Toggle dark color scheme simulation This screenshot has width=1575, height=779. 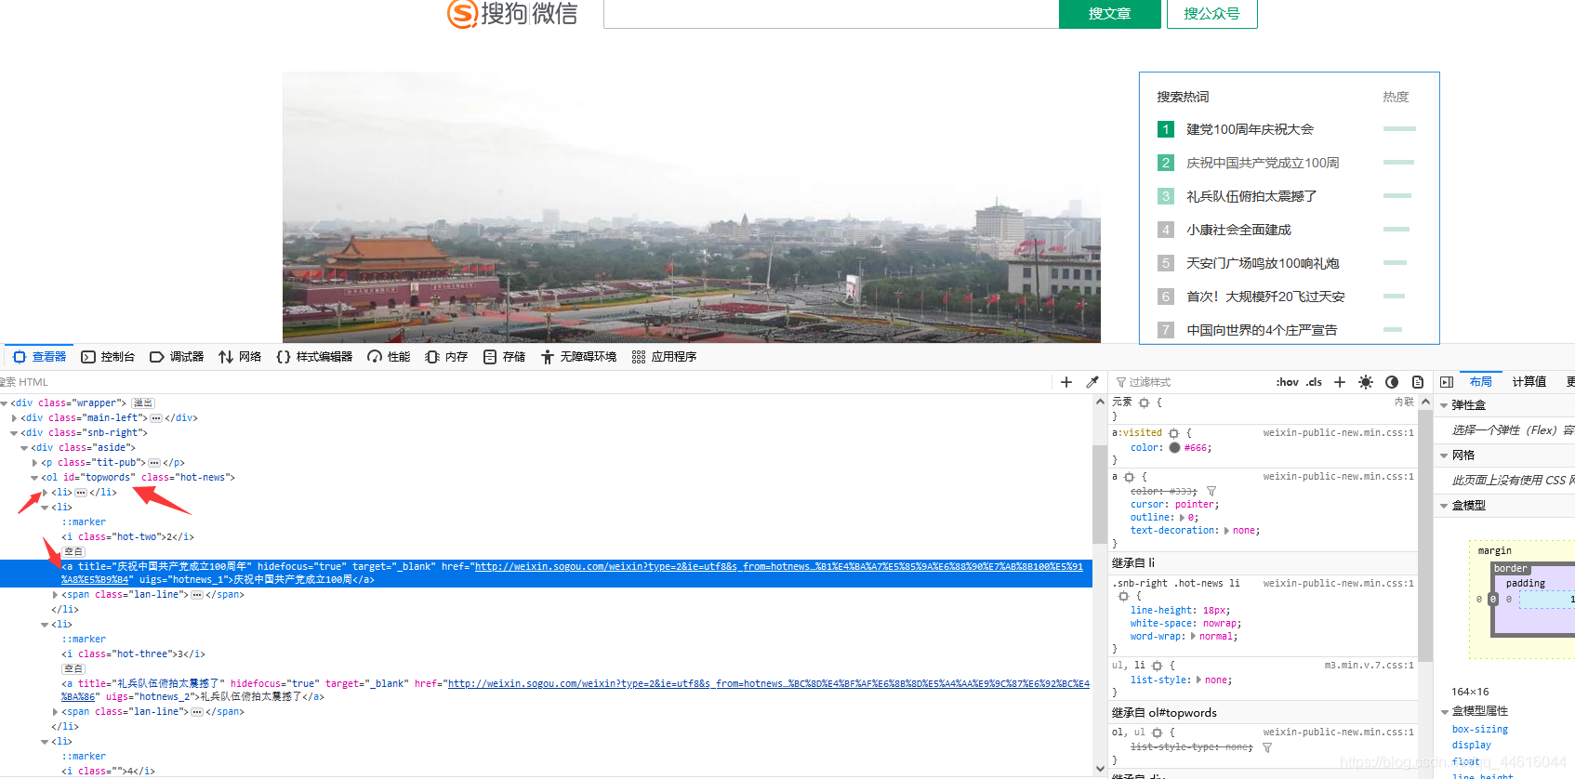[x=1392, y=382]
